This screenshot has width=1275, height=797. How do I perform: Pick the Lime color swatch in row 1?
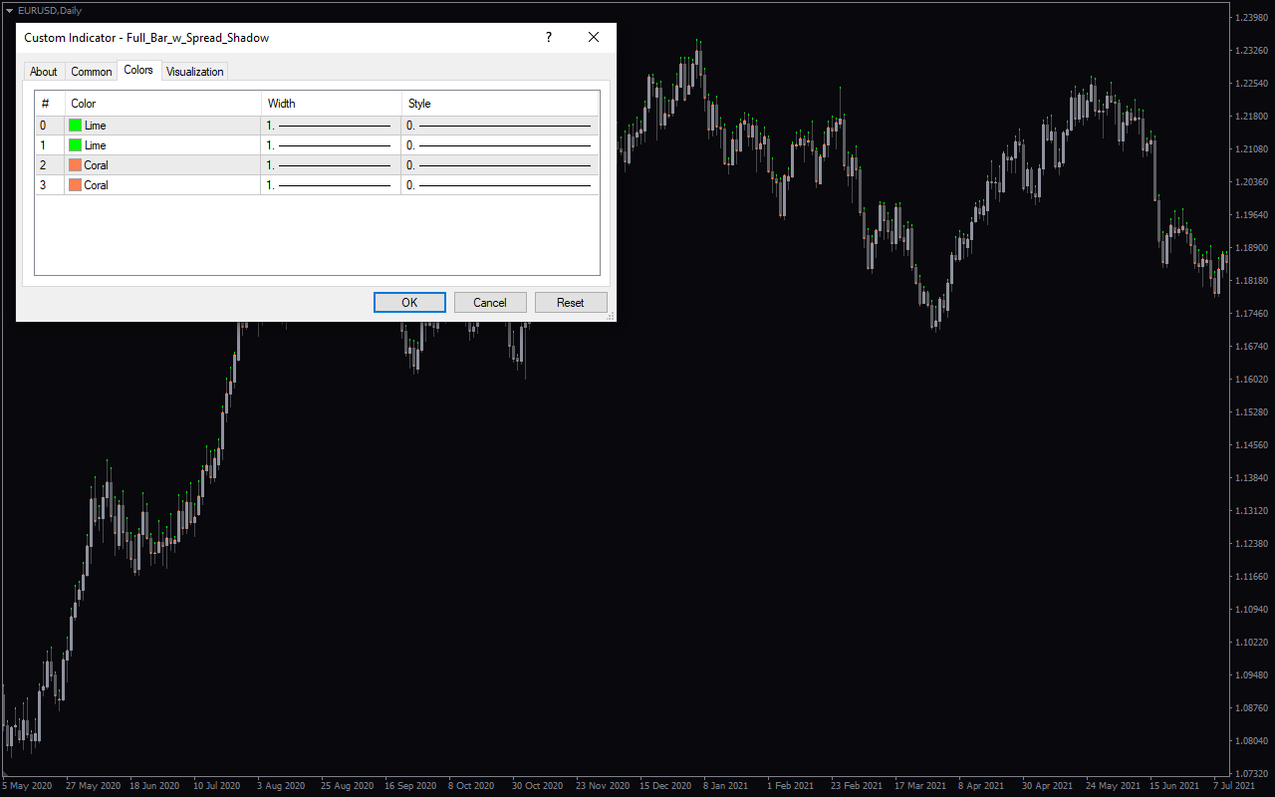75,145
